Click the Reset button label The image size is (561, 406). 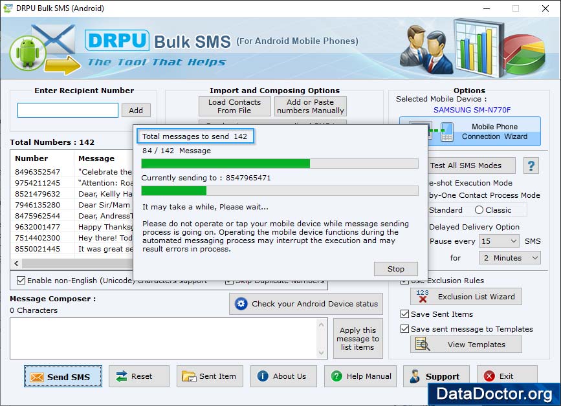click(x=142, y=376)
